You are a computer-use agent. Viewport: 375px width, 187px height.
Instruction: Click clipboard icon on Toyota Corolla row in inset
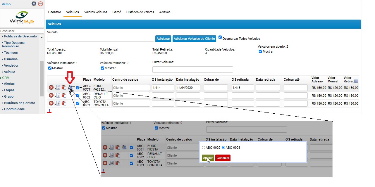pyautogui.click(x=118, y=163)
